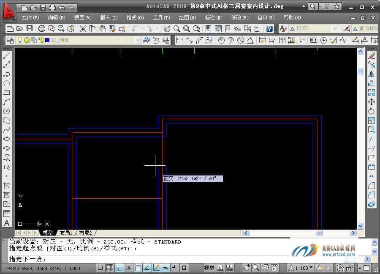Select the Rectangle draw tool
The height and width of the screenshot is (274, 380).
(x=7, y=93)
